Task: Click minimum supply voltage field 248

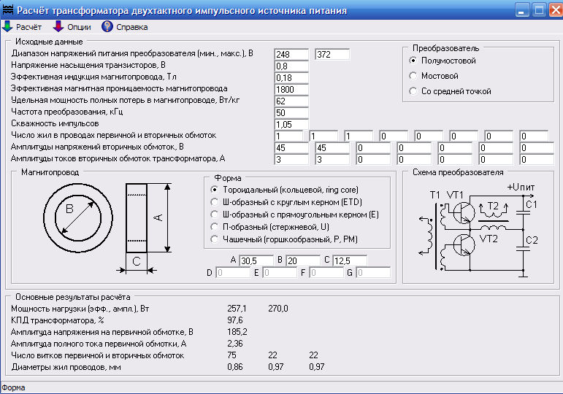Action: click(291, 54)
